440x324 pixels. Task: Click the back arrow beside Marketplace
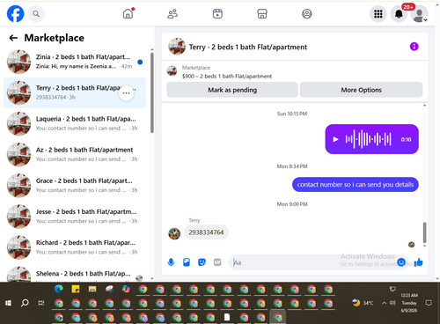(x=13, y=38)
